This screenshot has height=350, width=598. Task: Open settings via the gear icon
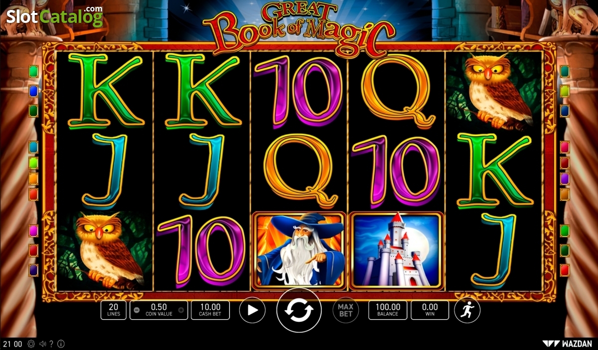[x=31, y=344]
